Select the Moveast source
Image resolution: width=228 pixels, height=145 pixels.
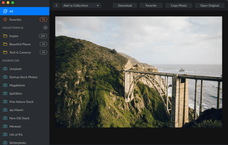(25, 126)
